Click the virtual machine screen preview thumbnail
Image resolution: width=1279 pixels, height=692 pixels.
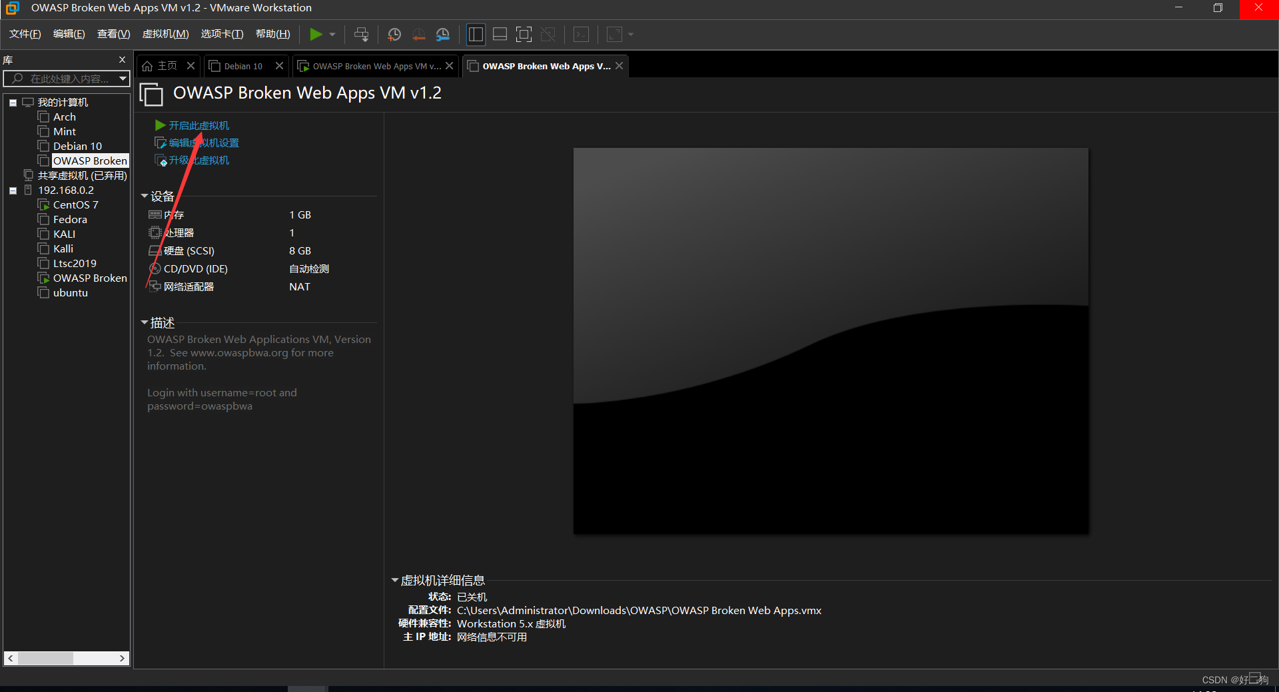pyautogui.click(x=831, y=340)
